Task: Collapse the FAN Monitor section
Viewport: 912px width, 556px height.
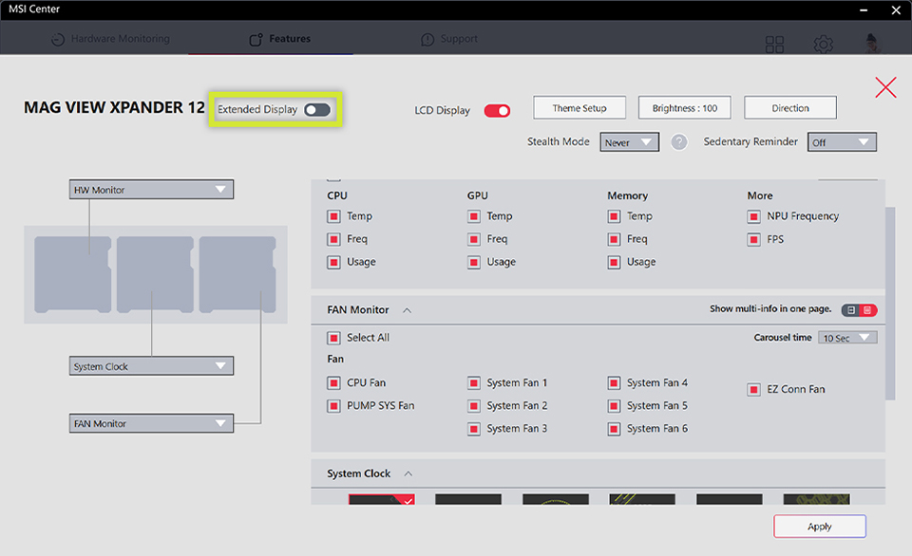Action: pos(408,310)
